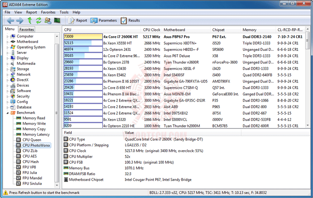Open the Tools menu
The width and height of the screenshot is (313, 198).
[64, 12]
